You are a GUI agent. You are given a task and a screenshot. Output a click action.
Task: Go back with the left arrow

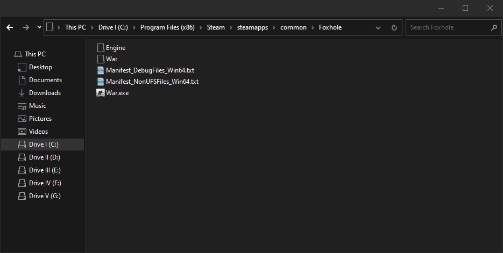pos(10,27)
